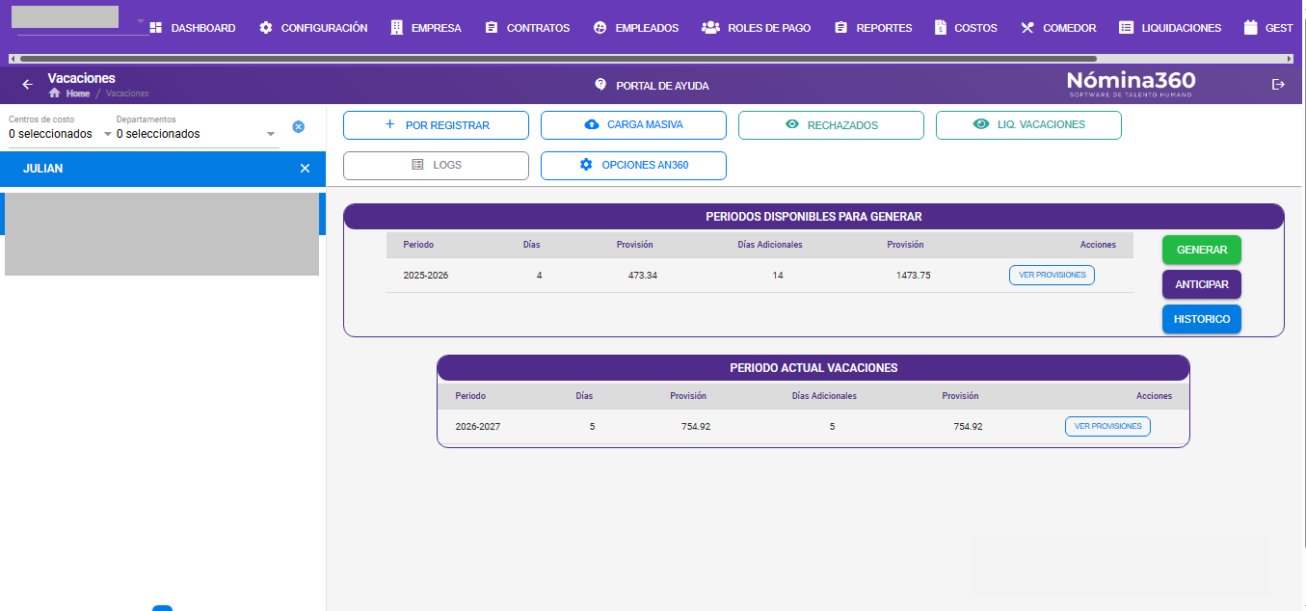The height and width of the screenshot is (611, 1306).
Task: Click the list icon in Logs button
Action: click(417, 165)
